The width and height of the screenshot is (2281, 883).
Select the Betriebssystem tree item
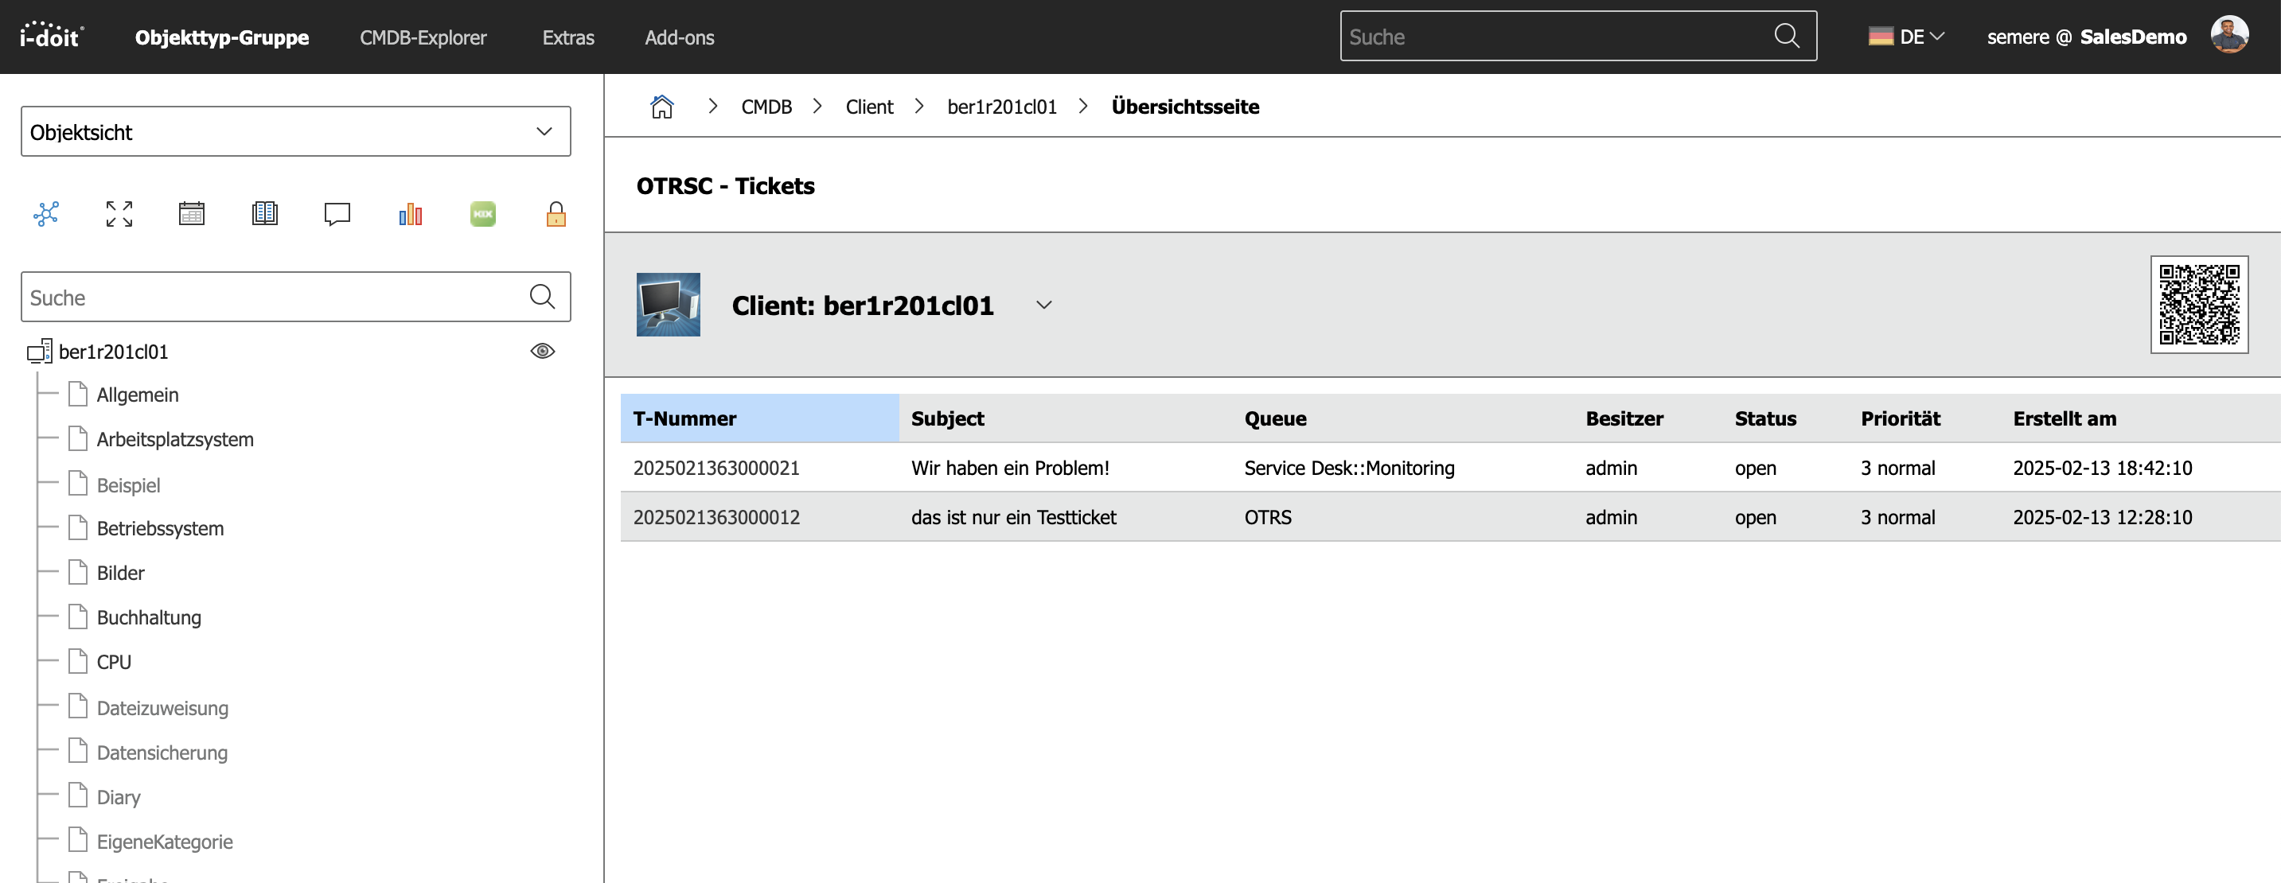pyautogui.click(x=160, y=528)
